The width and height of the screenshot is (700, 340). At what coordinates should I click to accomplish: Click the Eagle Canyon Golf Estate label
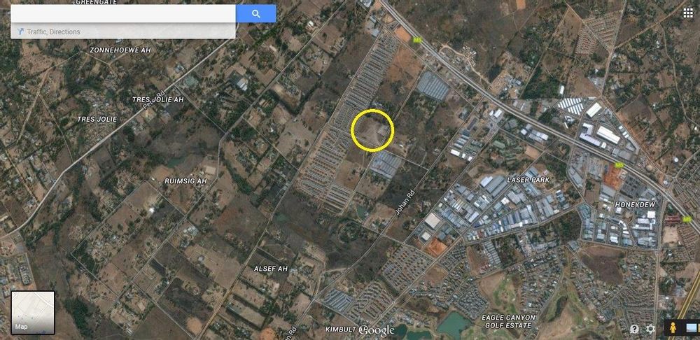pyautogui.click(x=508, y=321)
